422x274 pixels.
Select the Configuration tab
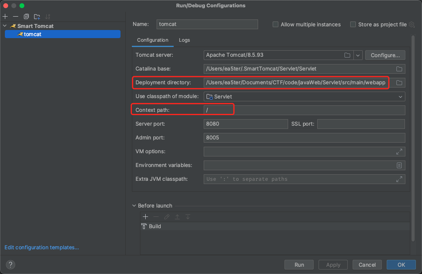(153, 40)
